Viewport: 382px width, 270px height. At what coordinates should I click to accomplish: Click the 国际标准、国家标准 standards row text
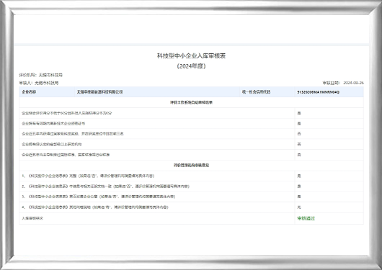pyautogui.click(x=66, y=155)
